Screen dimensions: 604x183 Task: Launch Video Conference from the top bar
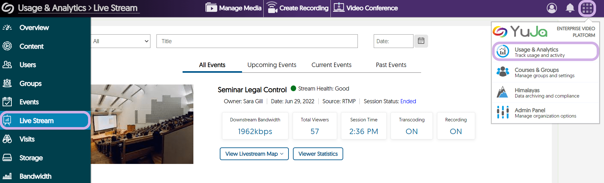coord(366,8)
